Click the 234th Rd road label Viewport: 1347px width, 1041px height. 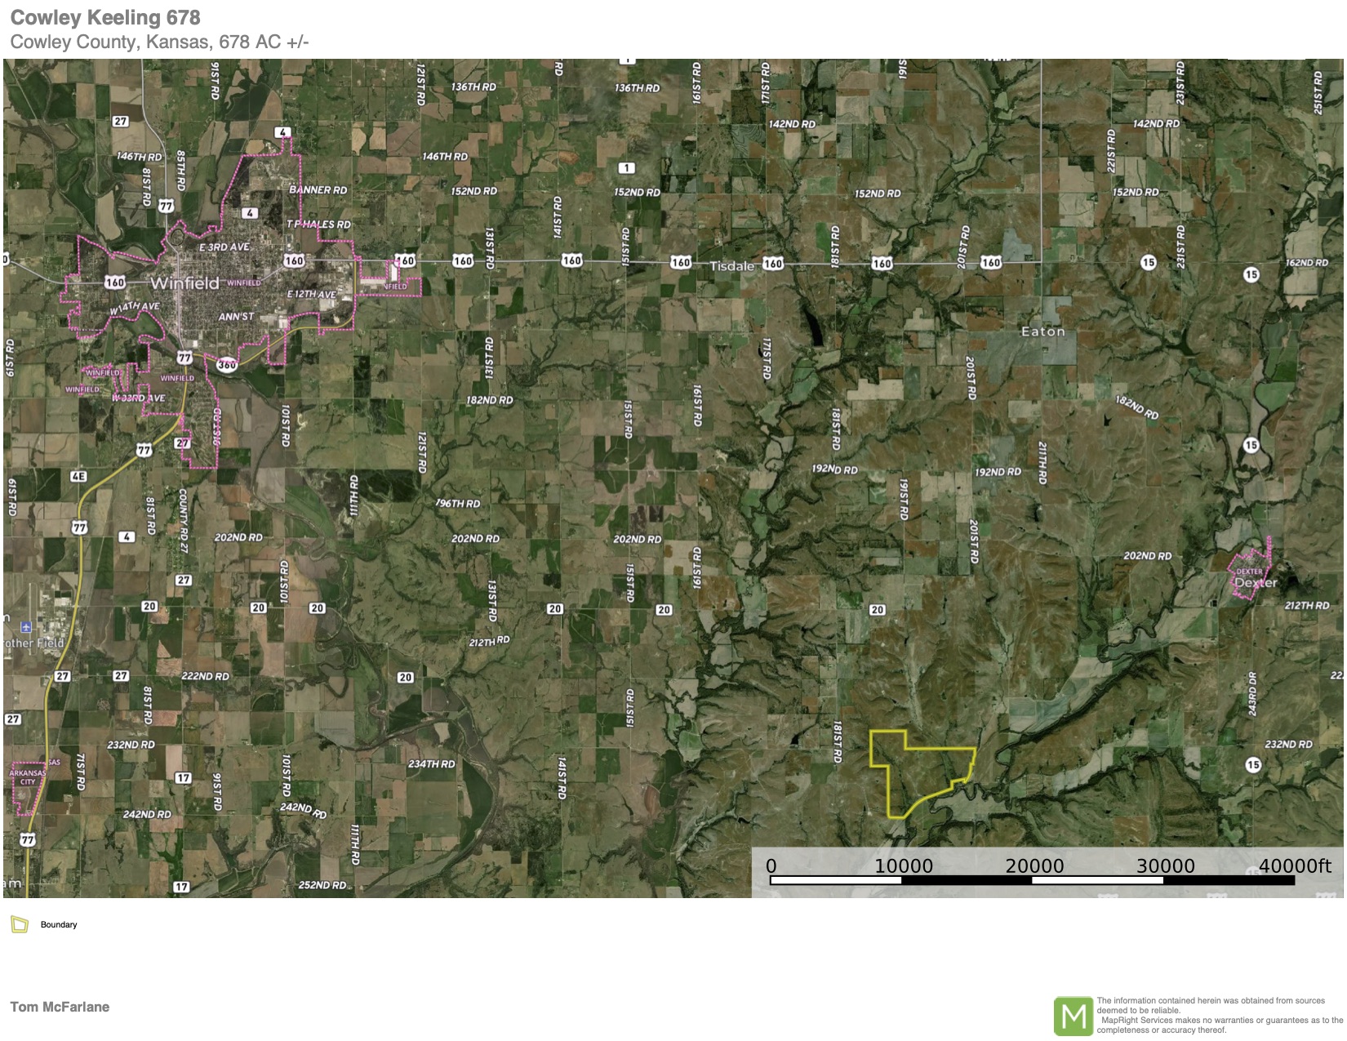coord(431,764)
